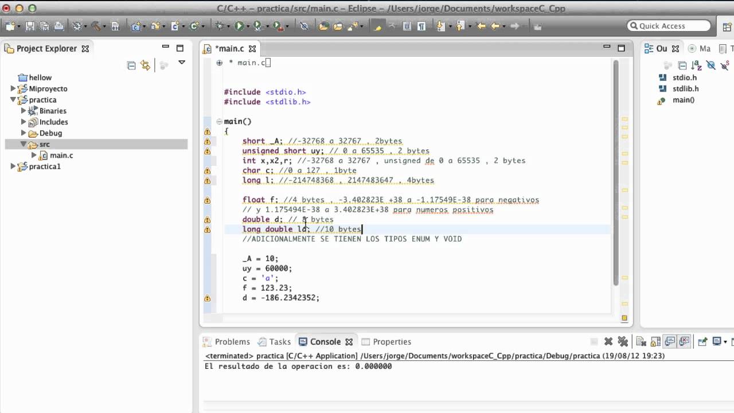Screen dimensions: 734x413
Task: Maximize the editor area
Action: pos(621,48)
